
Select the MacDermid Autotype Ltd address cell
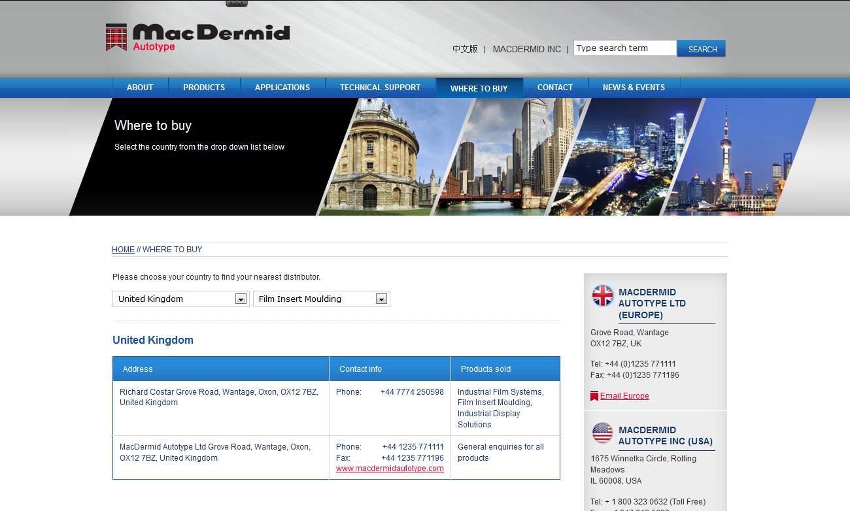point(221,457)
